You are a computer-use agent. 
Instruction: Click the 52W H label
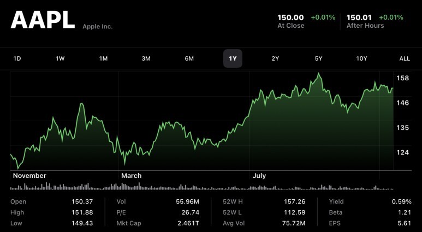point(233,201)
